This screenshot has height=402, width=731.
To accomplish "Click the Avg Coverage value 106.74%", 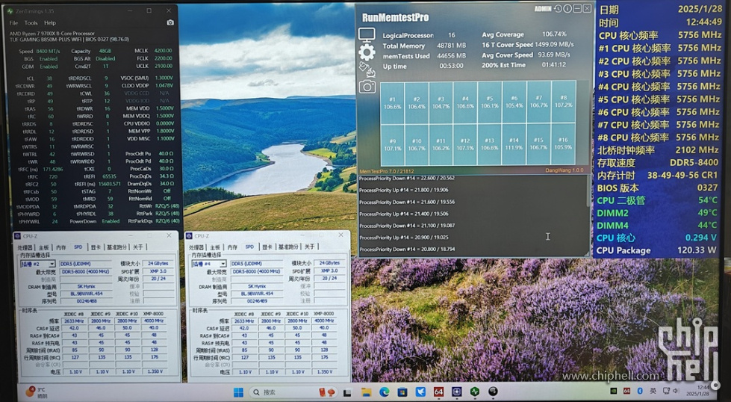I will click(554, 34).
